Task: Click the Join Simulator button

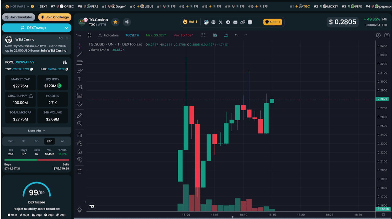Action: click(19, 17)
